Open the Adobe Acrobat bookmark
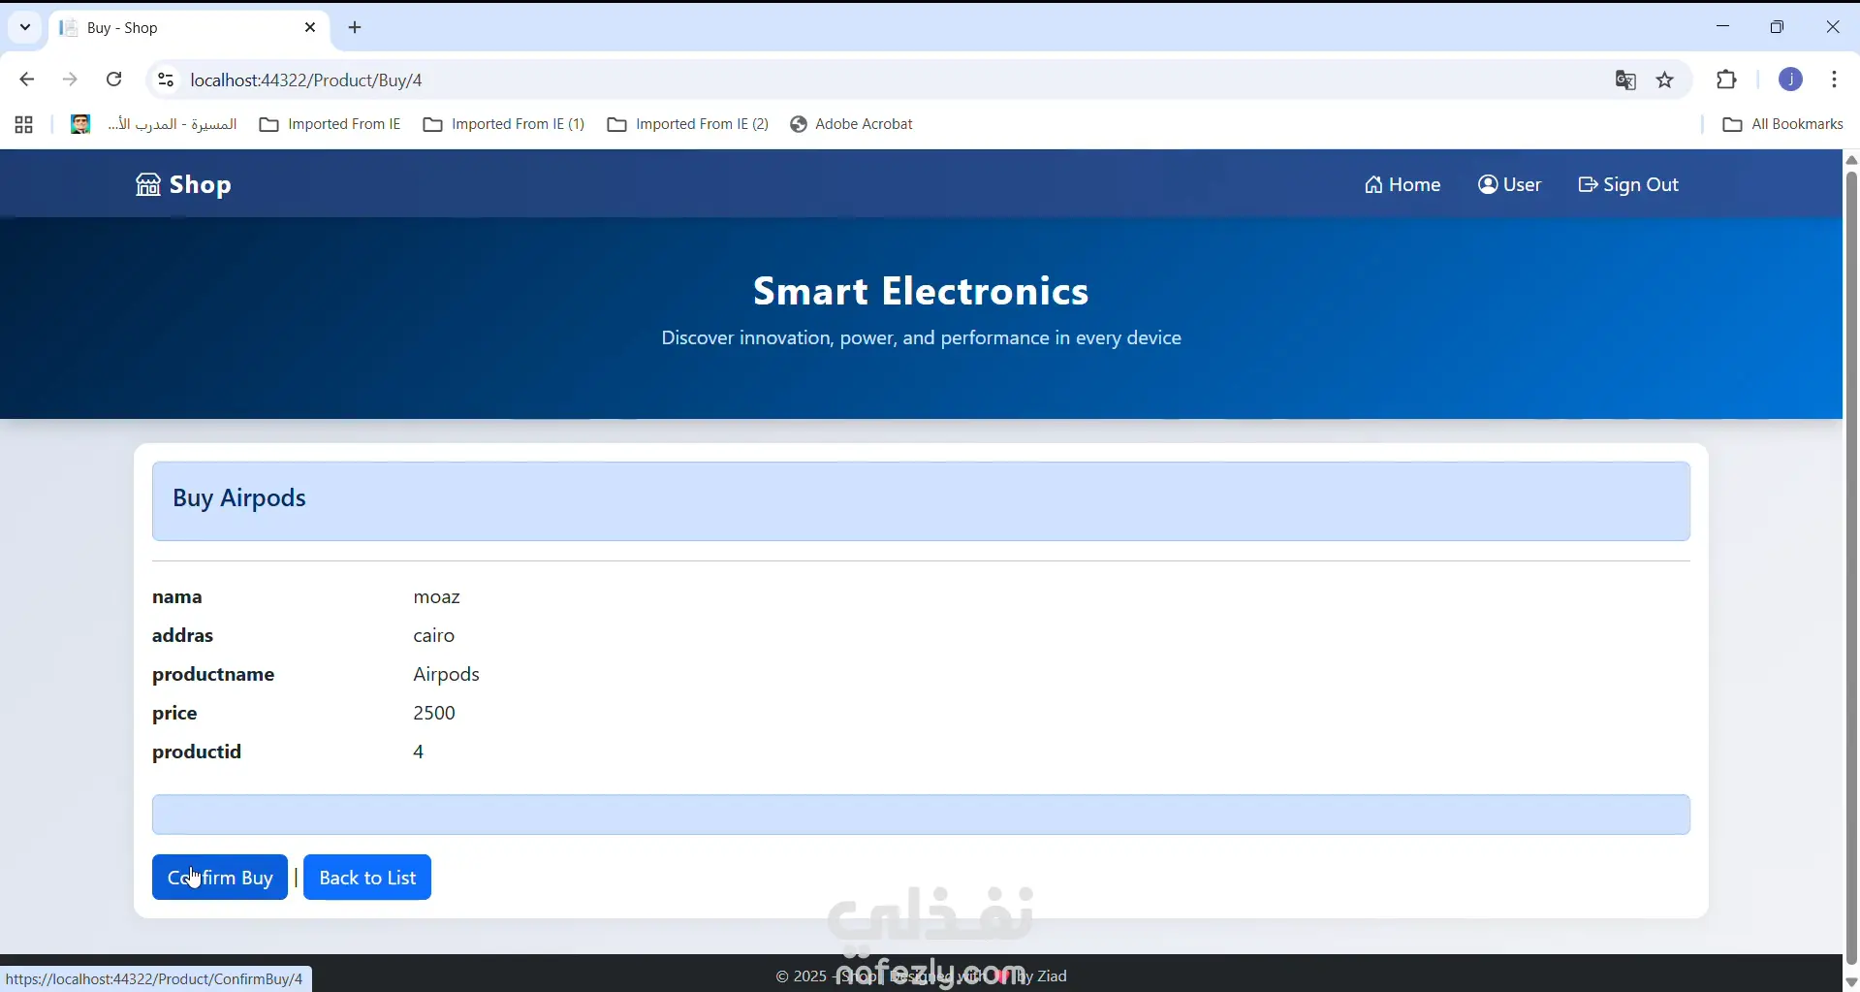Viewport: 1860px width, 992px height. [x=852, y=124]
